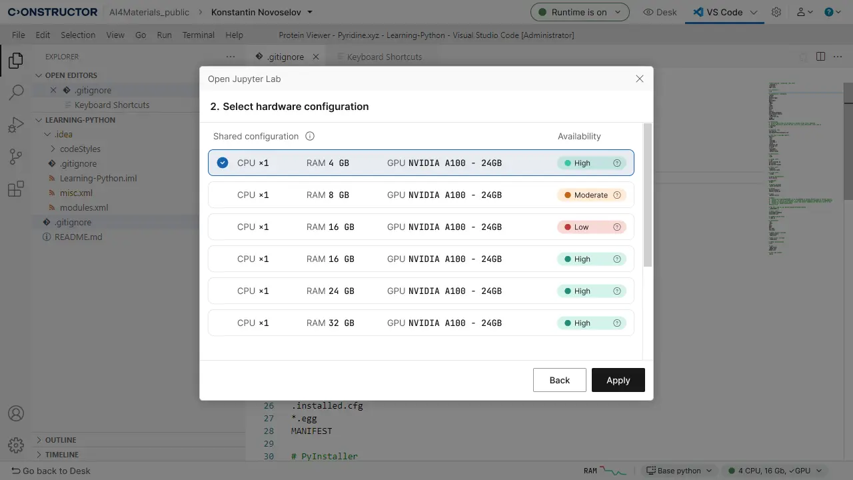Click the Apply button

618,380
